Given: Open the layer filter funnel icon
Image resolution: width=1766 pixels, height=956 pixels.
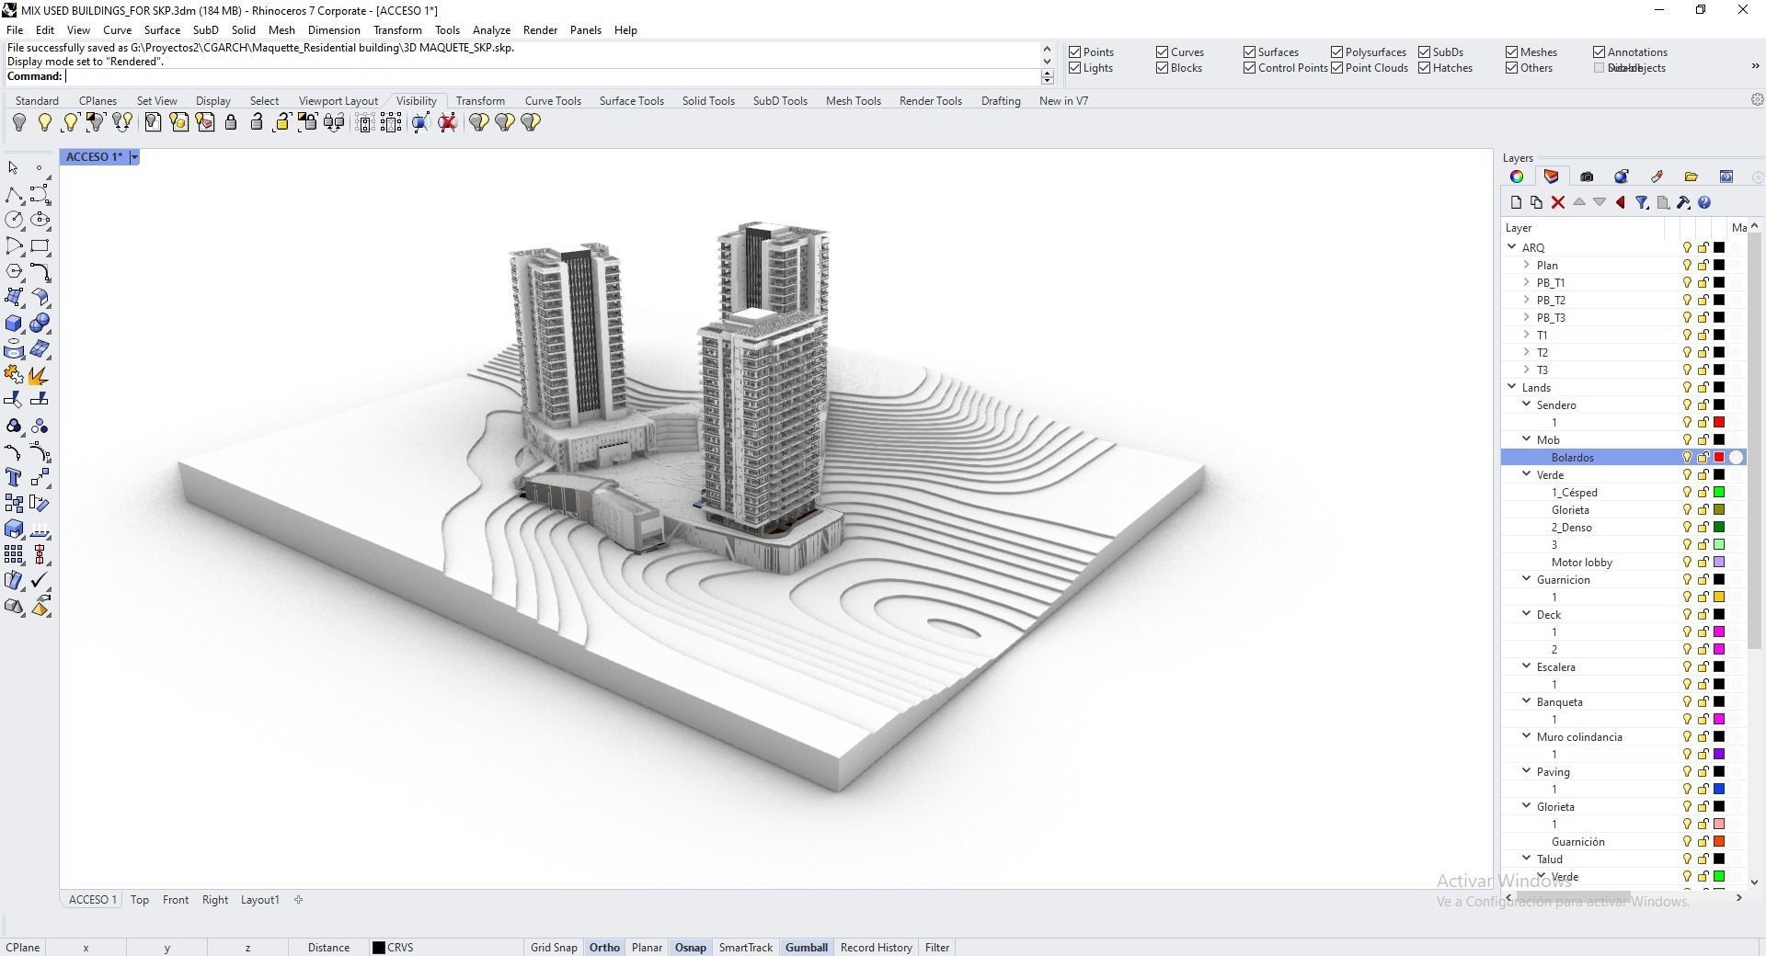Looking at the screenshot, I should 1644,202.
